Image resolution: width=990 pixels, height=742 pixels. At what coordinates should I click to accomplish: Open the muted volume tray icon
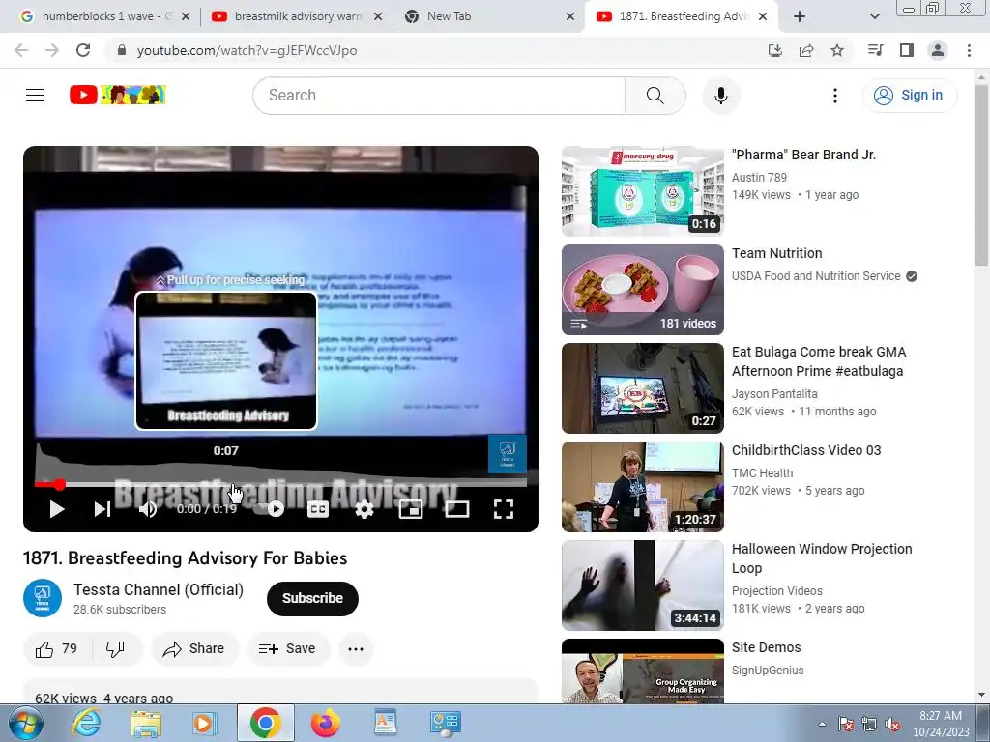[x=892, y=724]
